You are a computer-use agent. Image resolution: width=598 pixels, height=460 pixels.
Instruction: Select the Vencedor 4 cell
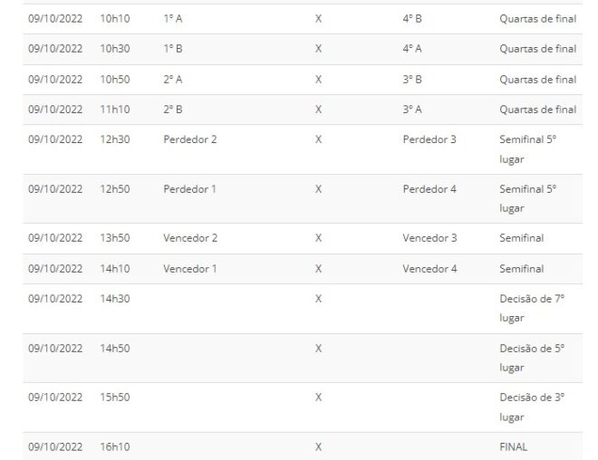429,268
